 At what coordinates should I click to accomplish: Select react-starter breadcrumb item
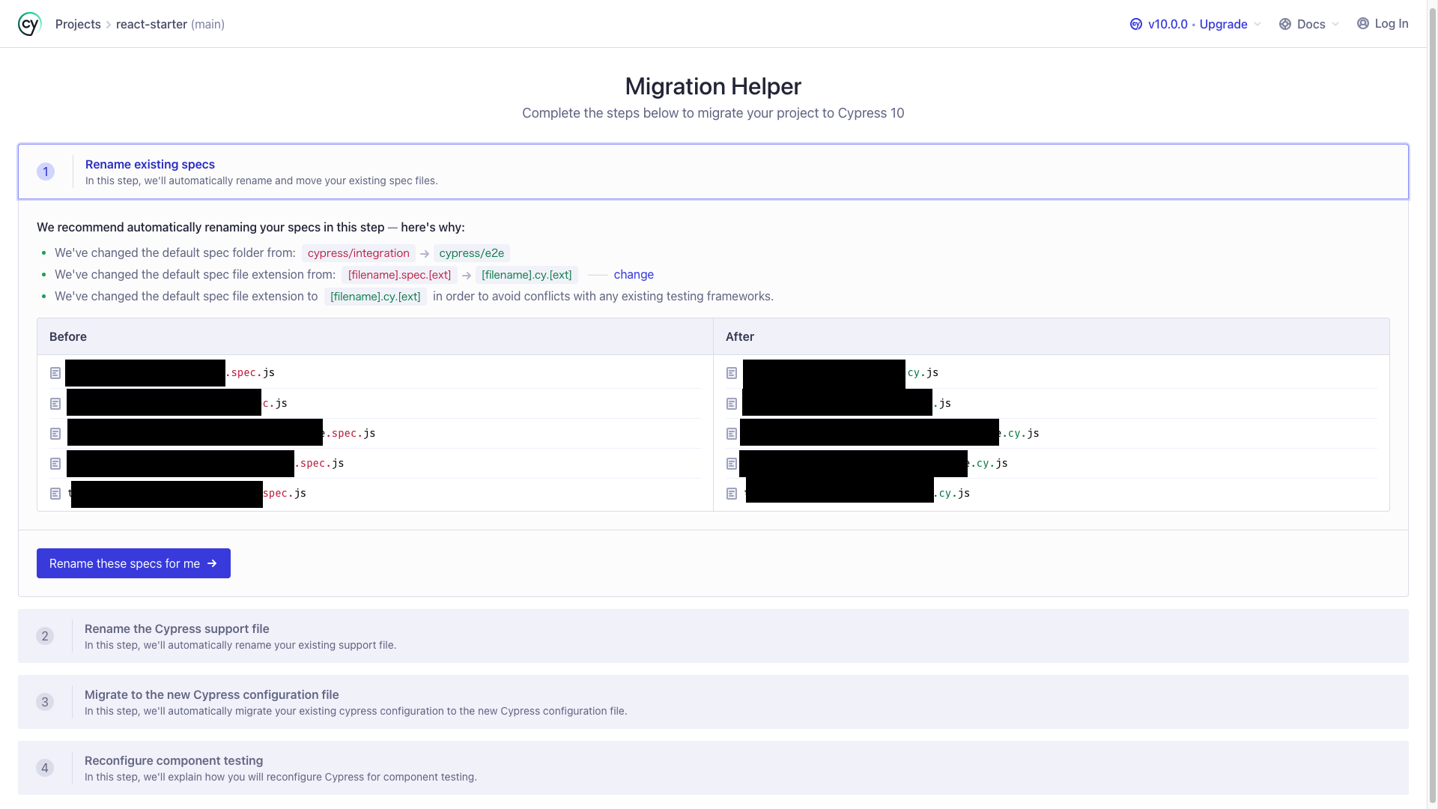(x=151, y=24)
